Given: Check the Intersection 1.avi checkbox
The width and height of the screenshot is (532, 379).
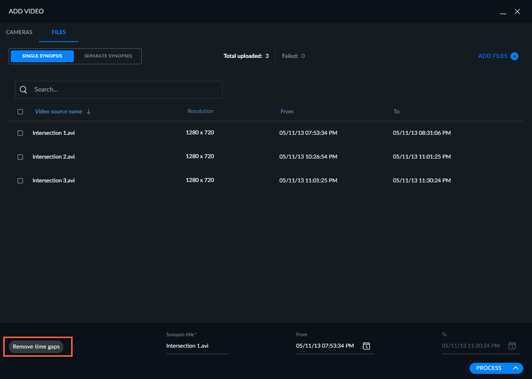Looking at the screenshot, I should [20, 133].
